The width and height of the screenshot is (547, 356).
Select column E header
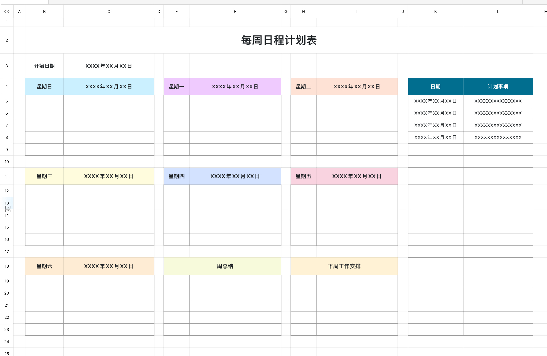[176, 12]
